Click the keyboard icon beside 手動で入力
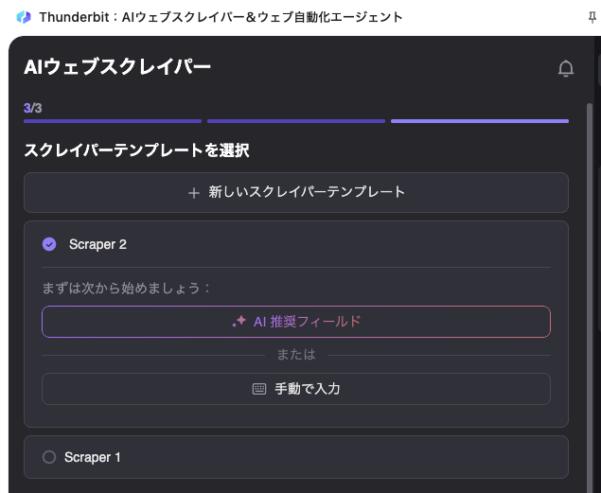The height and width of the screenshot is (493, 601). coord(259,389)
